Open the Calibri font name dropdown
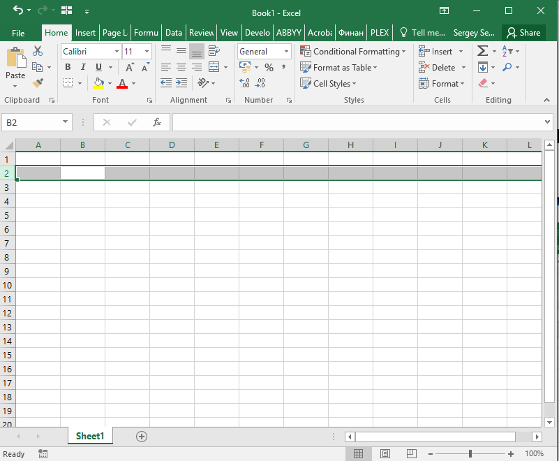559x461 pixels. (x=117, y=52)
